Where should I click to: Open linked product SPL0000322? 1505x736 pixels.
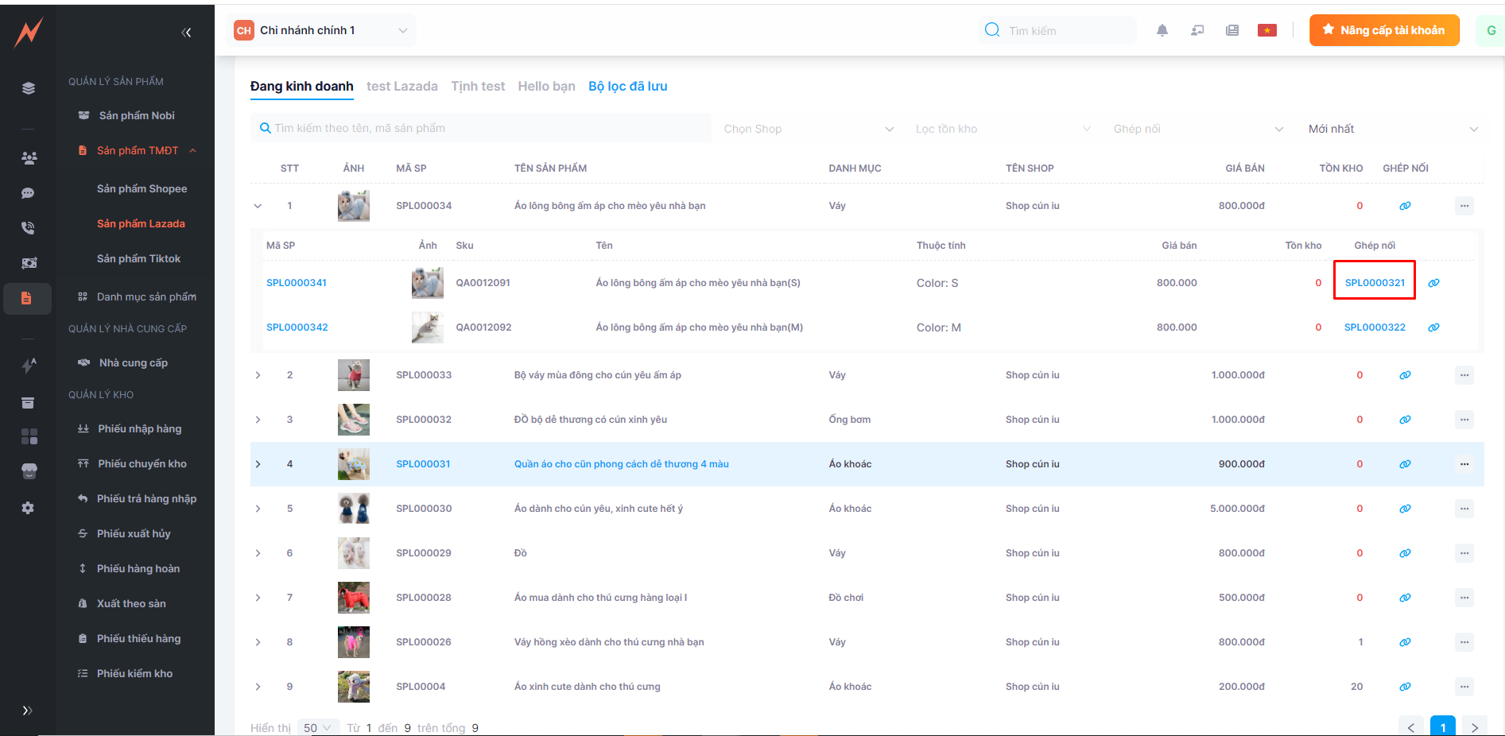click(1374, 327)
